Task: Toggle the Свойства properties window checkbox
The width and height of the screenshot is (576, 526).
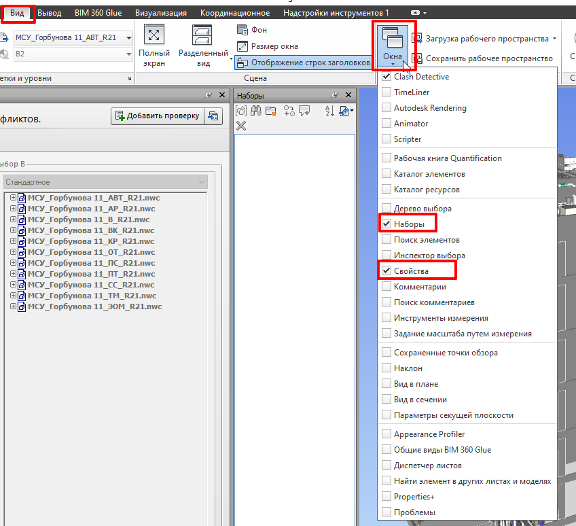Action: point(386,271)
